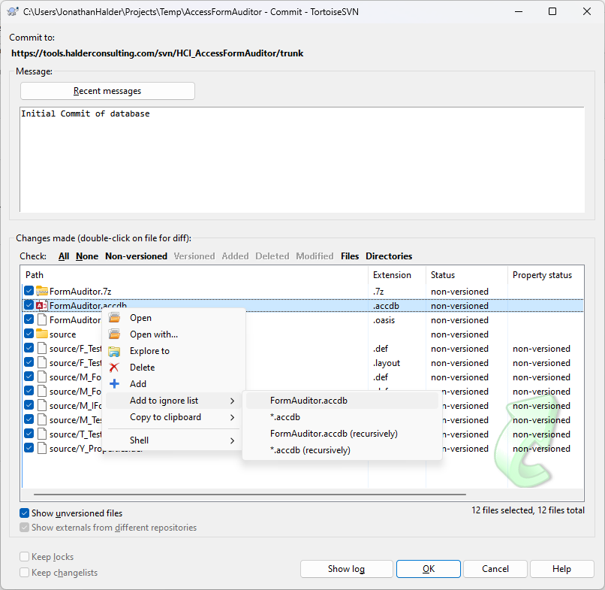Click the Access database icon of FormAuditor.accdb

(x=42, y=306)
